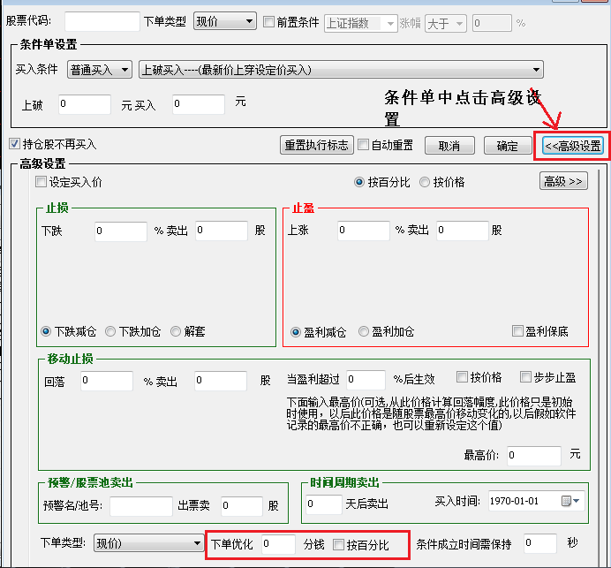Image resolution: width=611 pixels, height=568 pixels.
Task: Click the 确定 button
Action: (508, 146)
